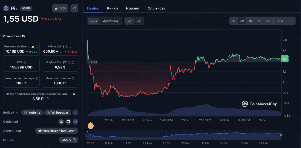Click the Статистика Pi heading

point(14,36)
